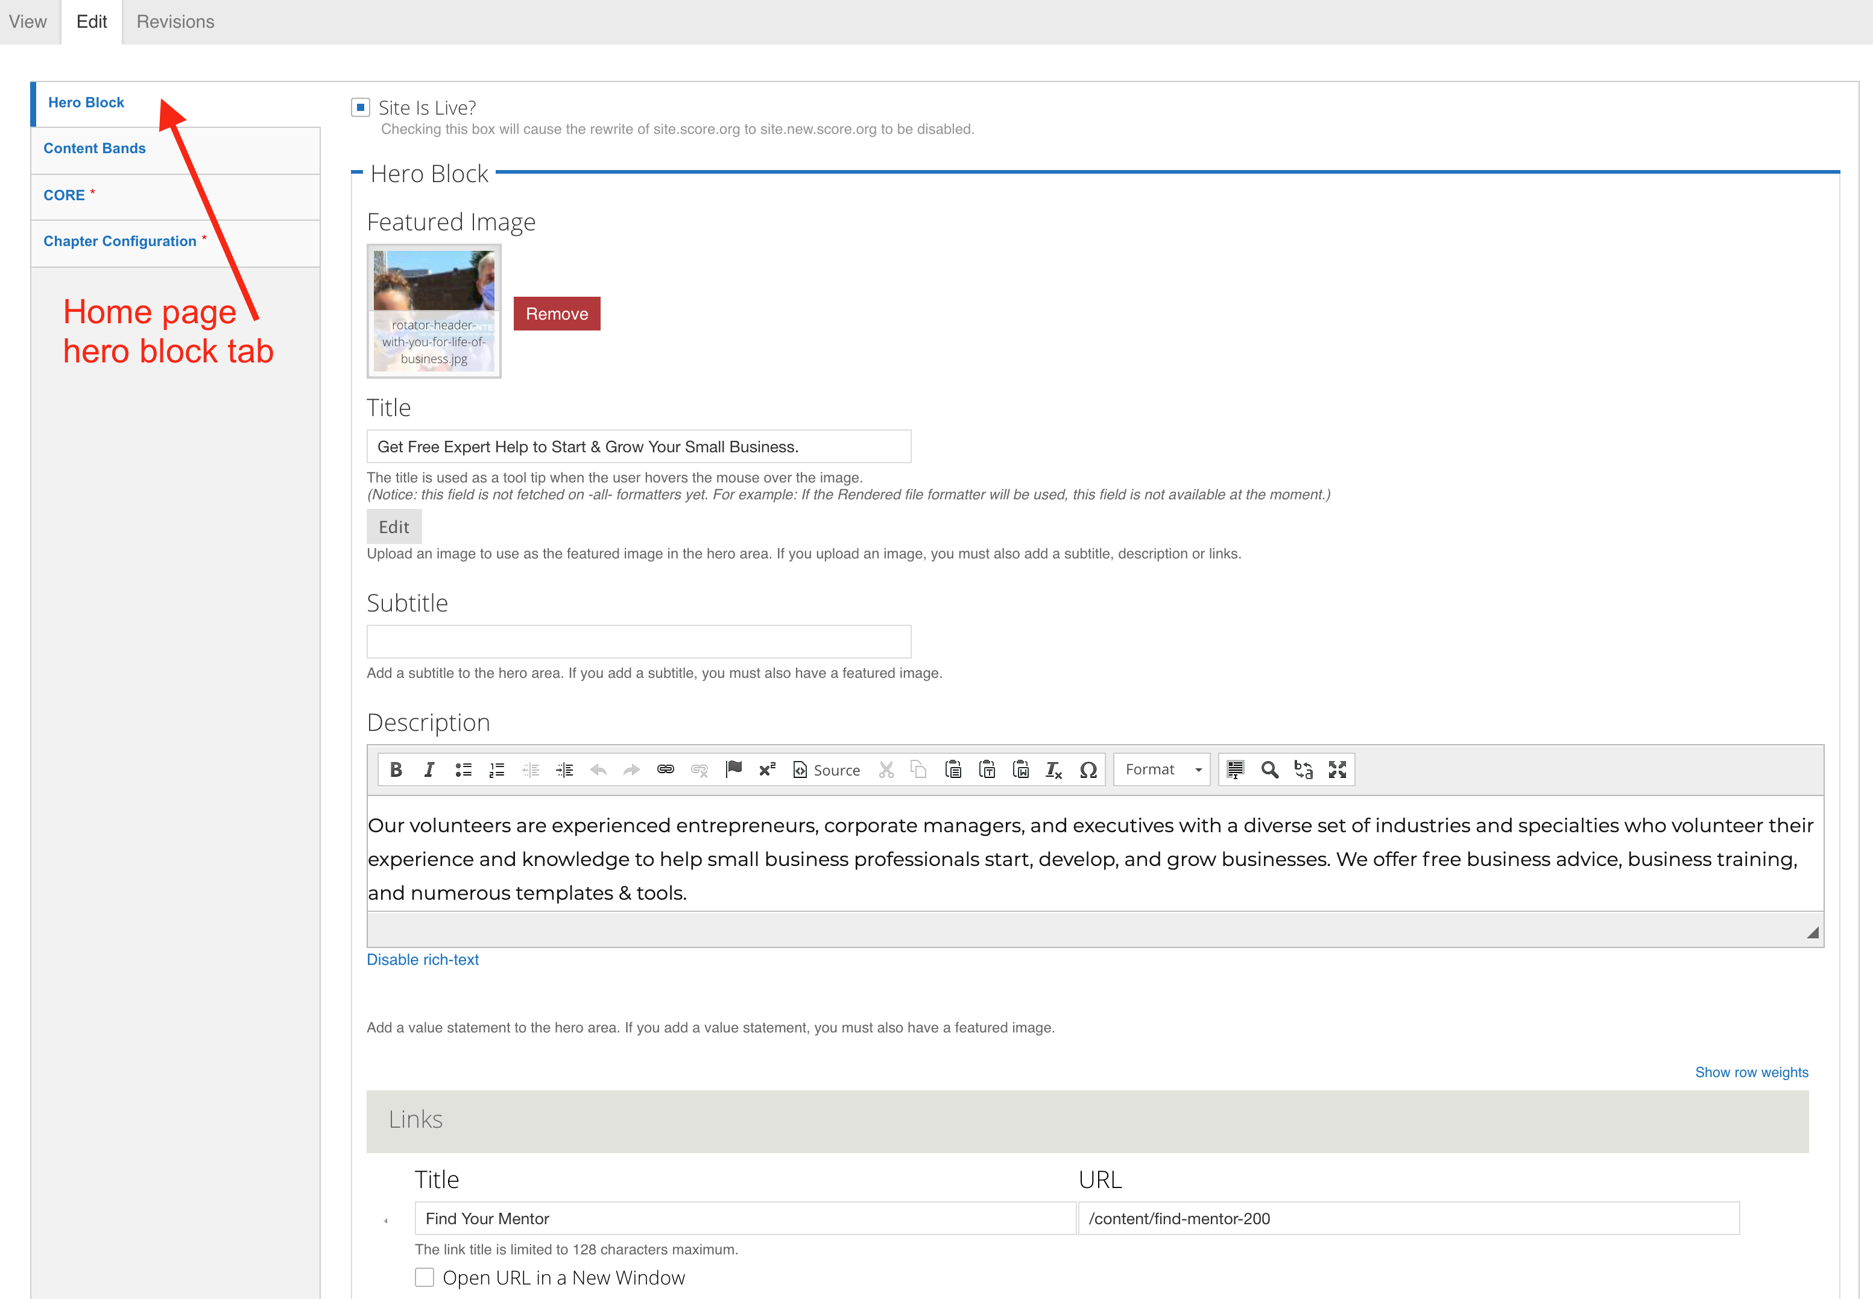1873x1299 pixels.
Task: Open the Format dropdown
Action: 1162,769
